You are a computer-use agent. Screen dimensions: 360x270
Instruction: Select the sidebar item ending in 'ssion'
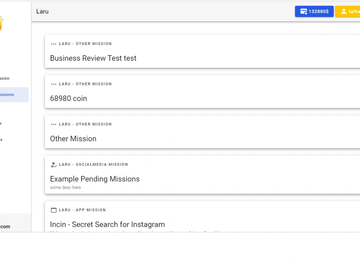5,78
